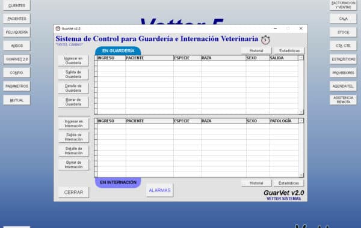361x228 pixels.
Task: Minimize the GuarVet v2.0 window
Action: (x=275, y=28)
